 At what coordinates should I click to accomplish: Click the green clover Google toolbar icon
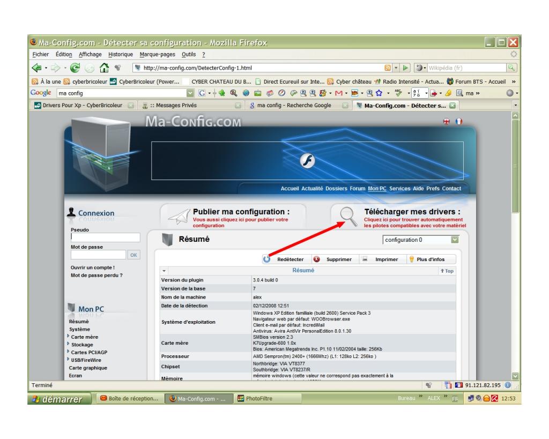(222, 93)
